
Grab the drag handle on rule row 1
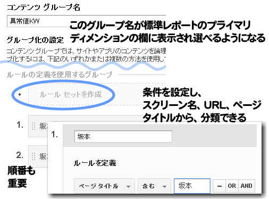pyautogui.click(x=33, y=126)
